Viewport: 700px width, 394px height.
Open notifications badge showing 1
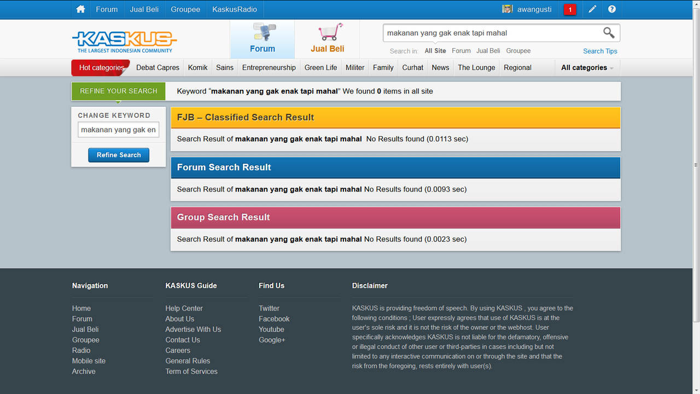click(x=570, y=9)
